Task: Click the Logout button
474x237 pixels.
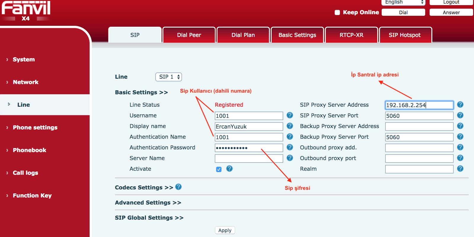Action: click(451, 2)
